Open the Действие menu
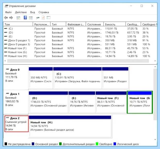 (21, 12)
